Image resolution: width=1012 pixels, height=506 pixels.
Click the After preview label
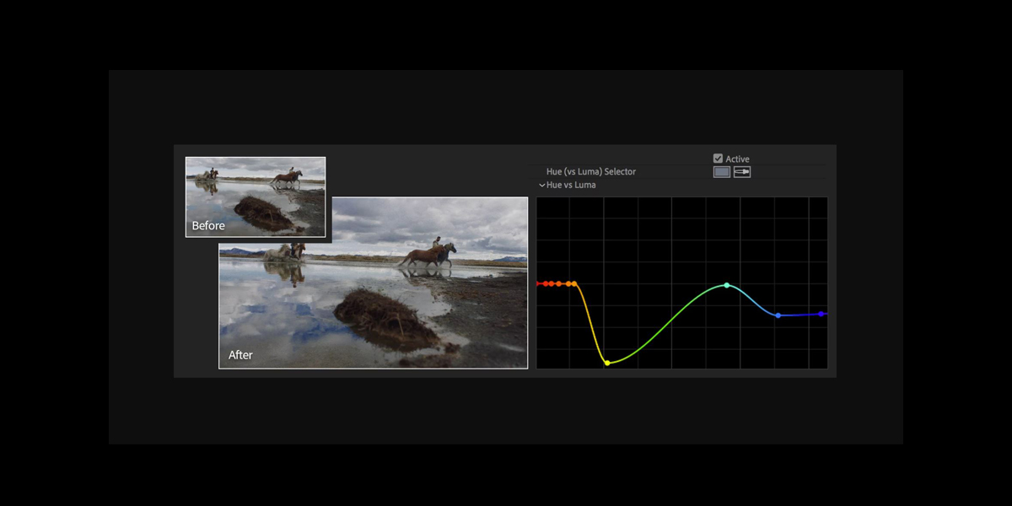(240, 355)
